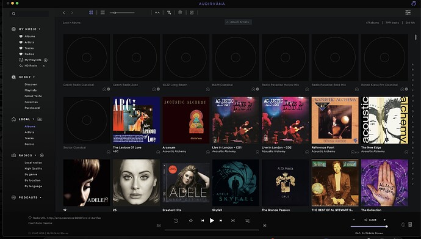Screen dimensions: 421x239
Task: Open HD Radio in My Music
Action: (x=31, y=65)
